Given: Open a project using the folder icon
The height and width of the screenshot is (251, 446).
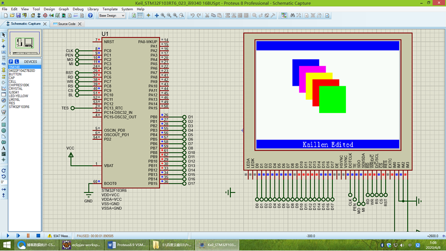Looking at the screenshot, I should [12, 16].
